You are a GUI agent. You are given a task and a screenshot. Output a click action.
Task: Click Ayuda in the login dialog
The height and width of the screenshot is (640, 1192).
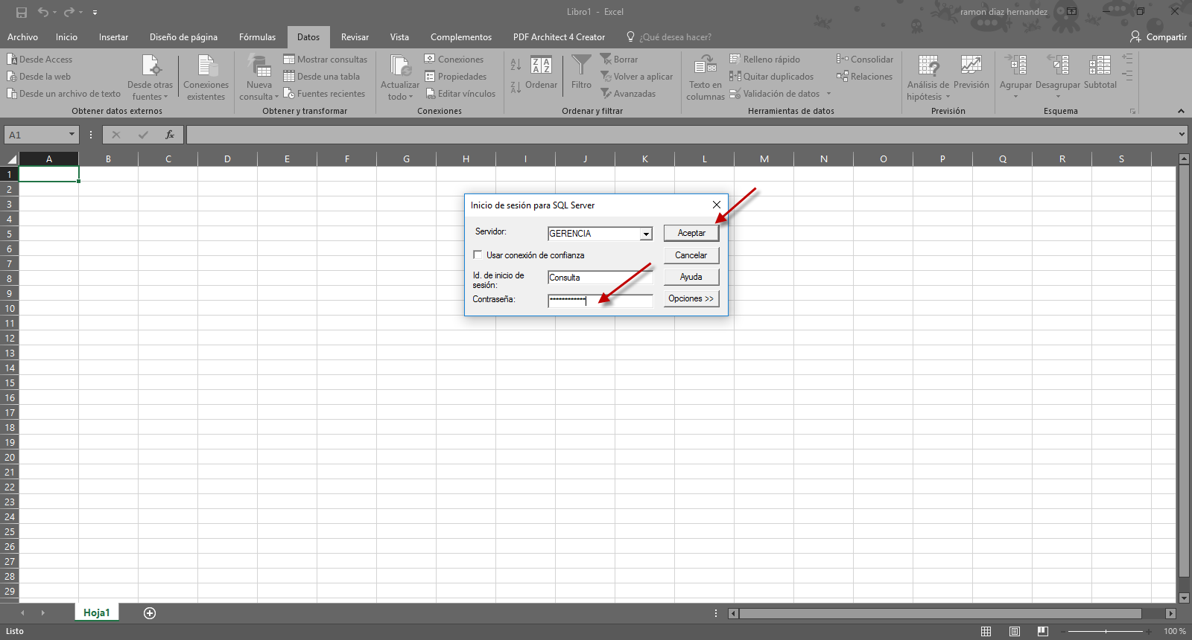click(x=691, y=277)
